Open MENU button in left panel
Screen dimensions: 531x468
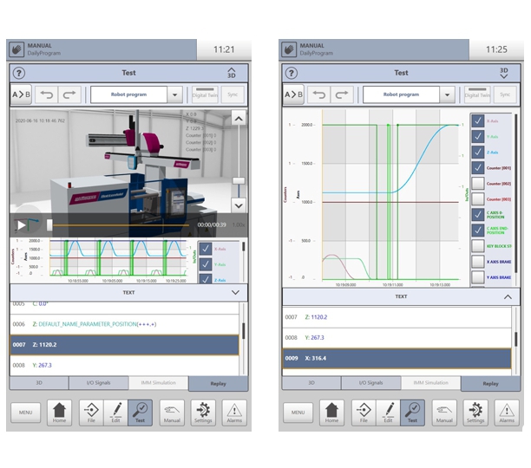(25, 413)
